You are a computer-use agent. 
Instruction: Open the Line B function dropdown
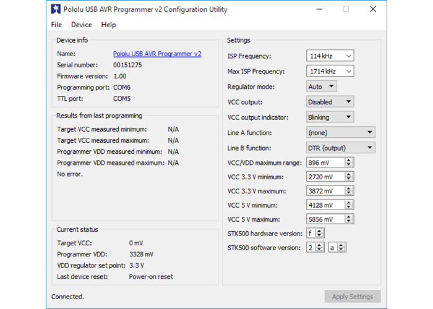tap(341, 148)
